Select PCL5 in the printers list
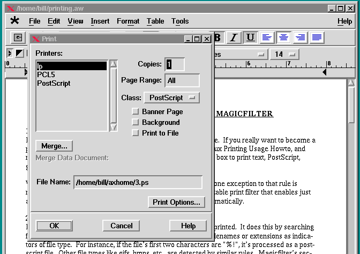The height and width of the screenshot is (254, 360). pos(46,74)
